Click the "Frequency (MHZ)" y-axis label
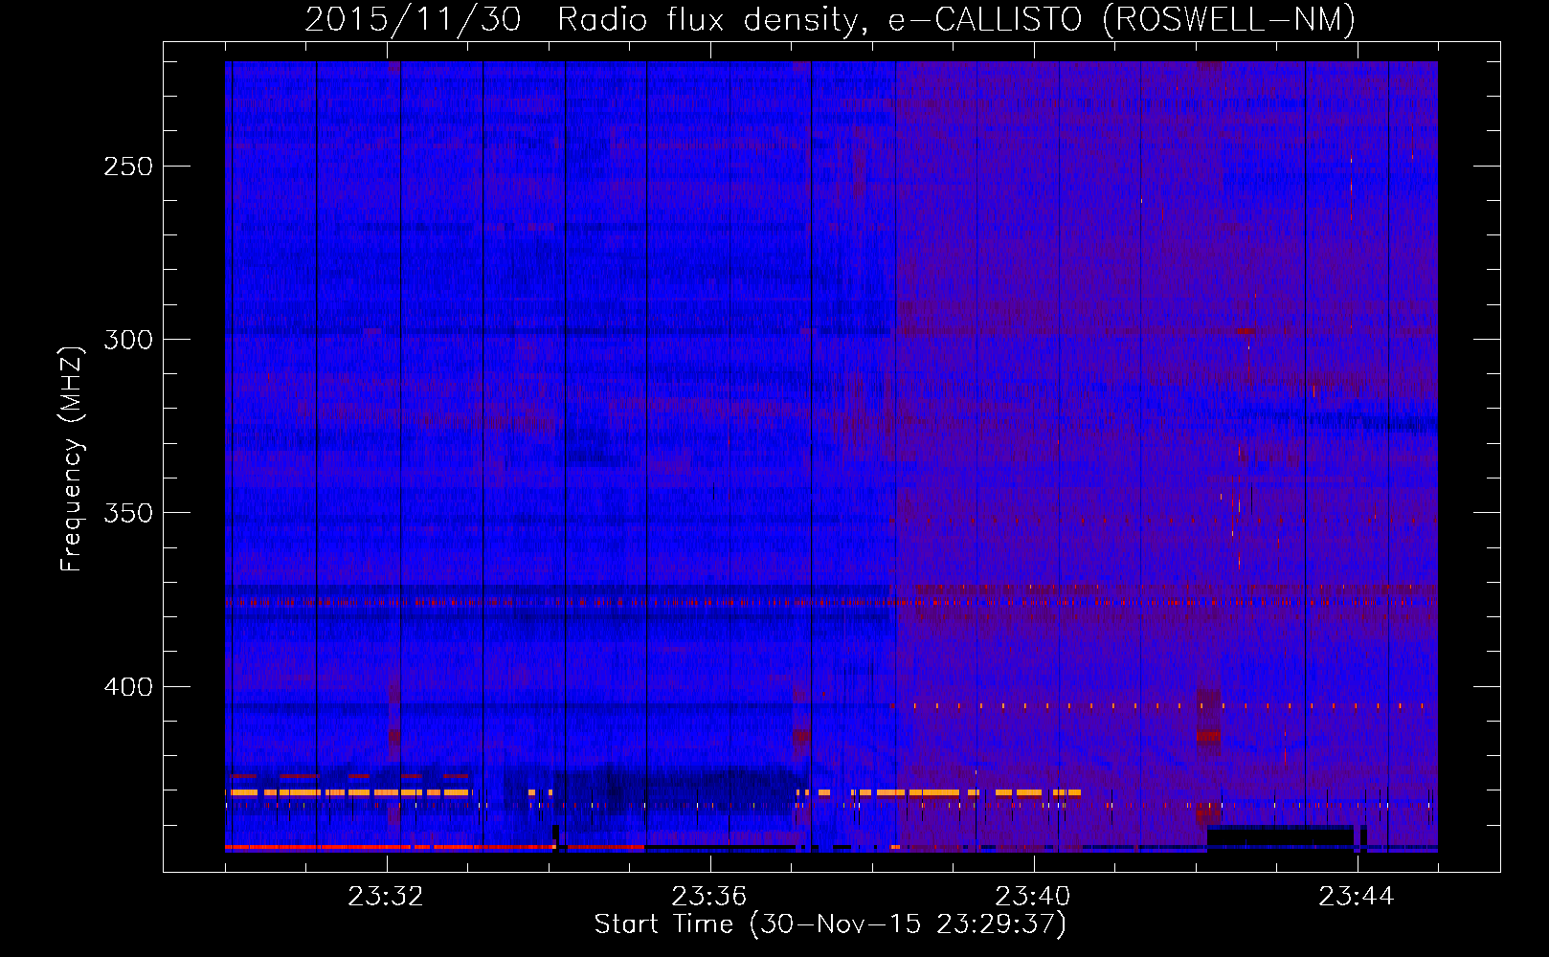Viewport: 1549px width, 957px height. click(71, 458)
